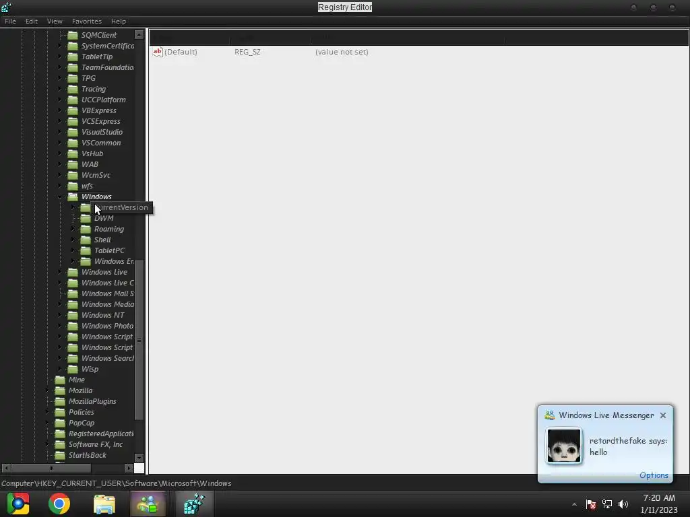Select the wfs folder icon
Screen dimensions: 690x517
point(73,186)
